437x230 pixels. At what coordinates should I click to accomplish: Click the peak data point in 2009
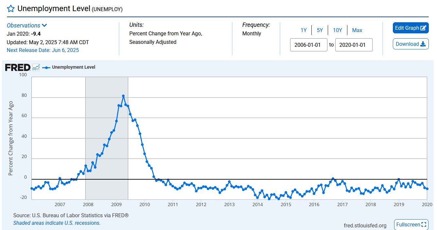click(123, 96)
